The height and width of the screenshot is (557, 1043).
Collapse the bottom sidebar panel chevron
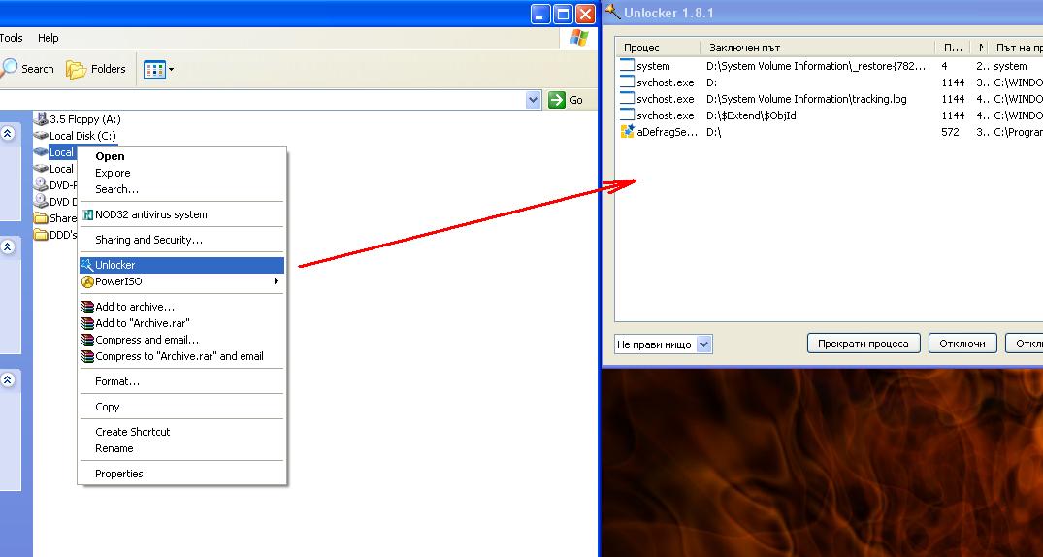(8, 380)
